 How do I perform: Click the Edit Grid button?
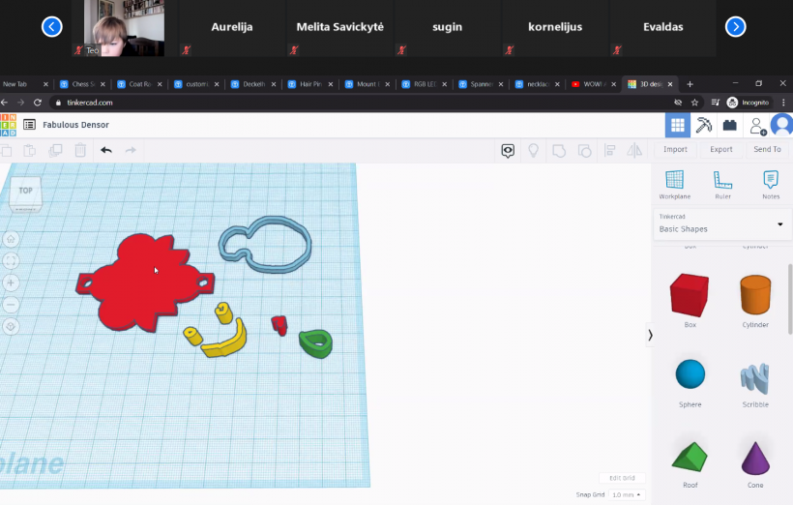tap(622, 478)
